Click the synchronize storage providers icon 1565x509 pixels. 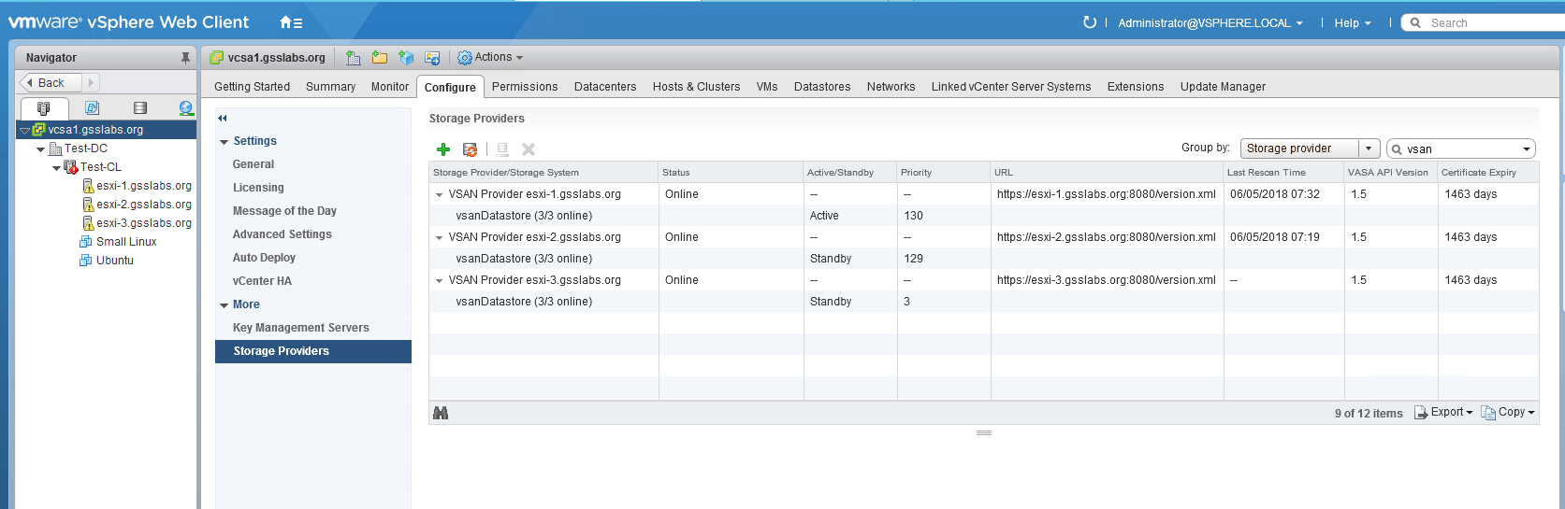point(470,149)
